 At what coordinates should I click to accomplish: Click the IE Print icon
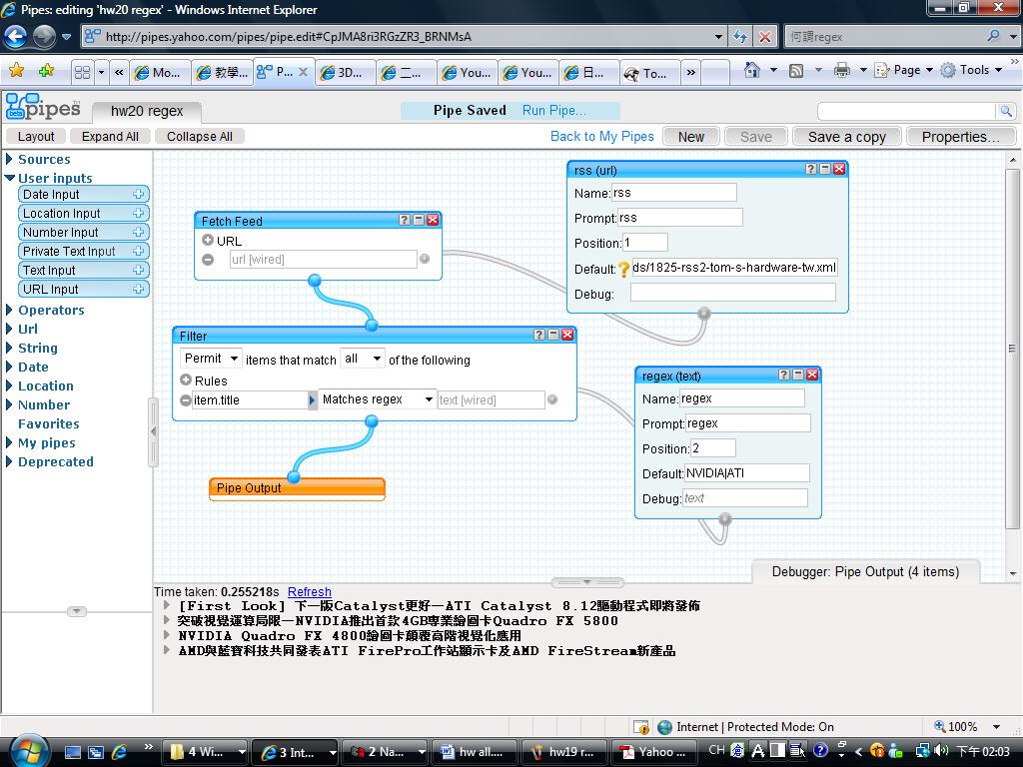coord(841,70)
